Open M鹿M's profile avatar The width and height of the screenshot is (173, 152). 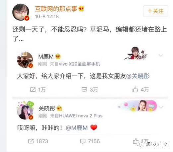point(25,60)
